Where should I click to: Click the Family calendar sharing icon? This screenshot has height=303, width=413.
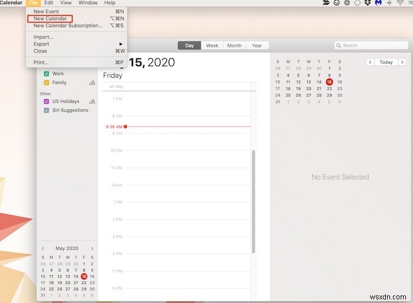pos(92,83)
